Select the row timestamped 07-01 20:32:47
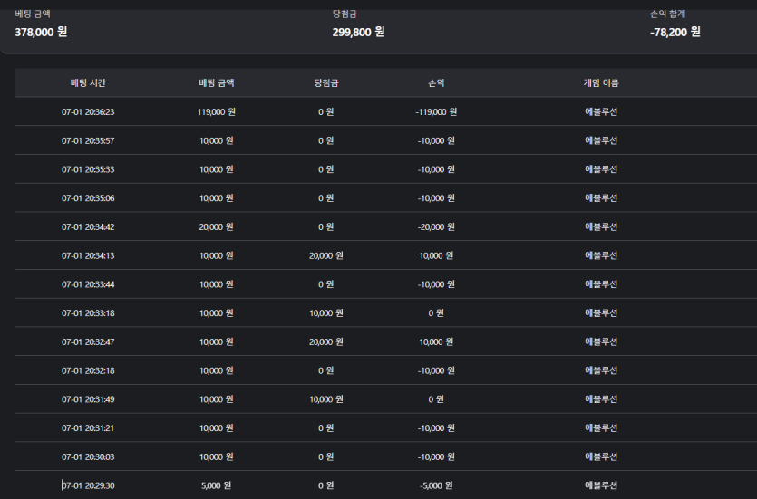This screenshot has height=499, width=757. (x=385, y=341)
